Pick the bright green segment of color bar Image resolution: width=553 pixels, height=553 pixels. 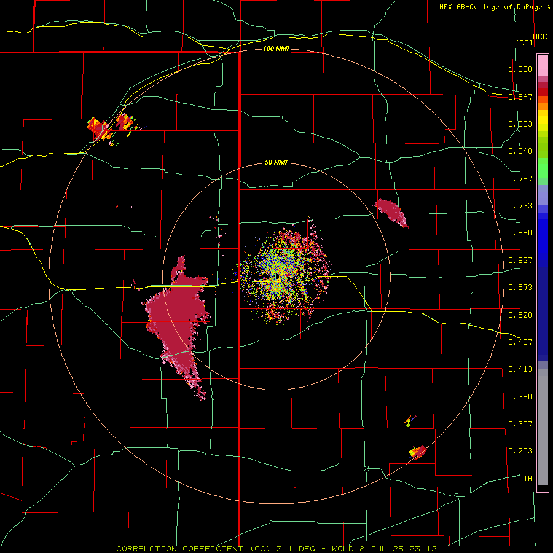[543, 168]
